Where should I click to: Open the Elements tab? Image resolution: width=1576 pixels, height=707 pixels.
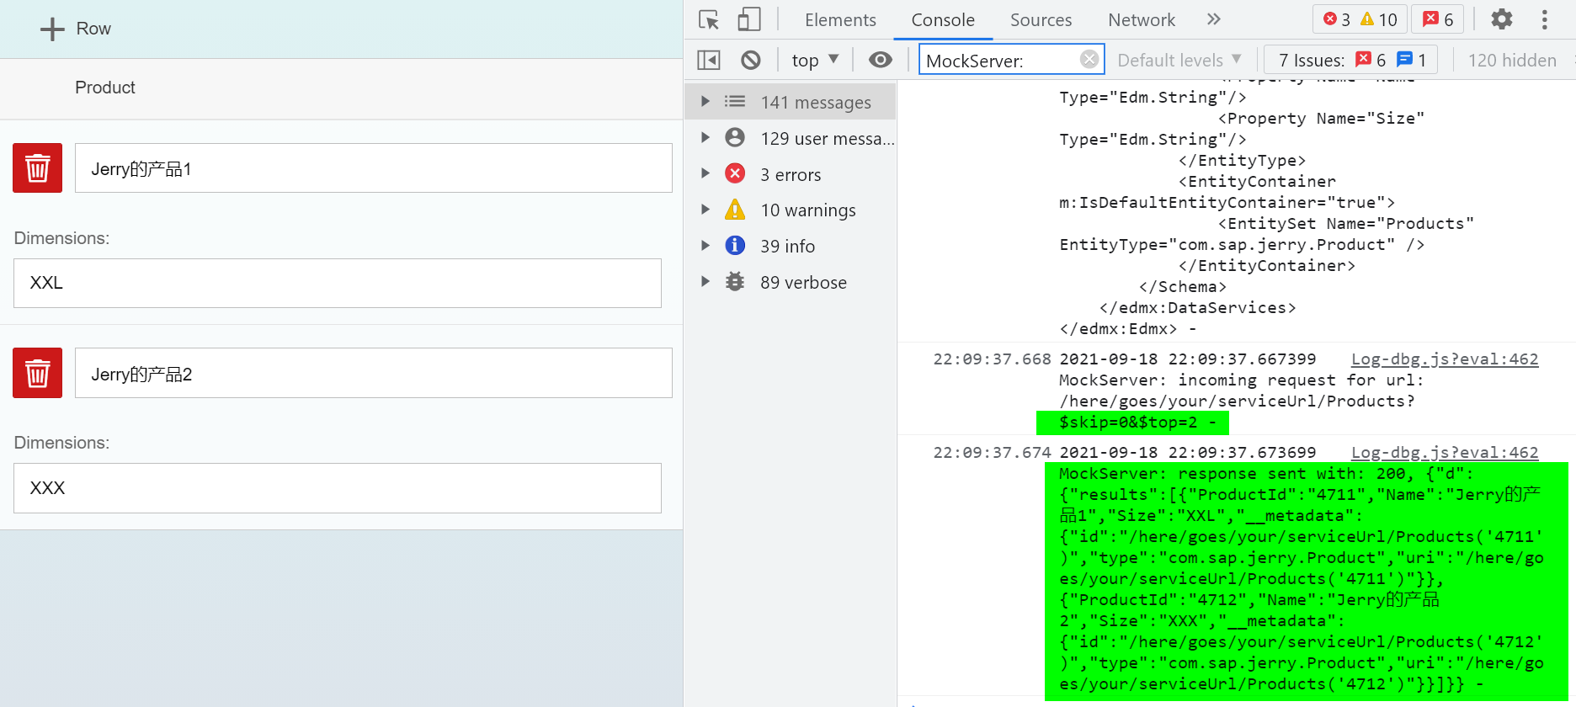pos(840,19)
